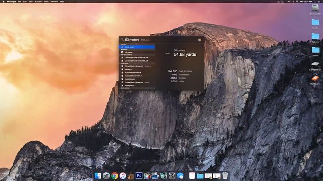Open iTunes in the dock

tap(123, 176)
